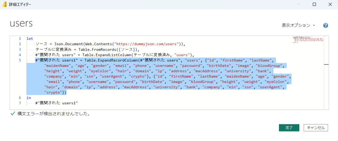Place cursor on the "let" keyword
Screen dimensions: 338x141
(x=30, y=39)
